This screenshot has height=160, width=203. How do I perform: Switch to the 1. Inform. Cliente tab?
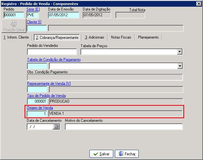pos(16,37)
